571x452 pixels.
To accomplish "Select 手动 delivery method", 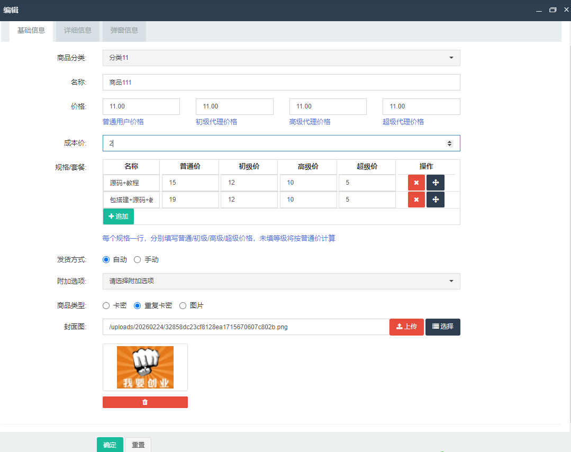I will pyautogui.click(x=137, y=259).
